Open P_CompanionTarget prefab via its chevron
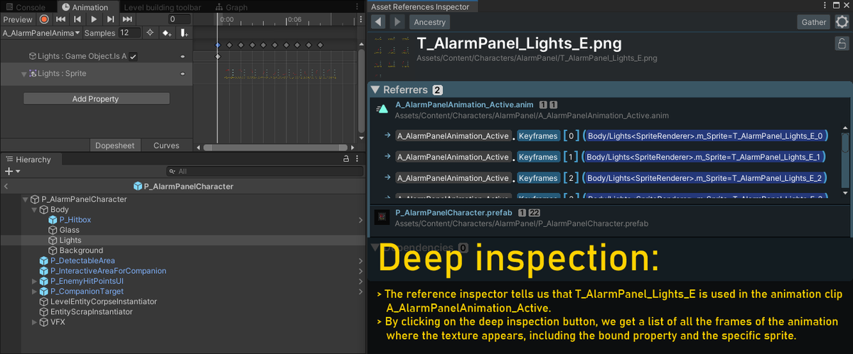Screen dimensions: 853x354 point(360,292)
